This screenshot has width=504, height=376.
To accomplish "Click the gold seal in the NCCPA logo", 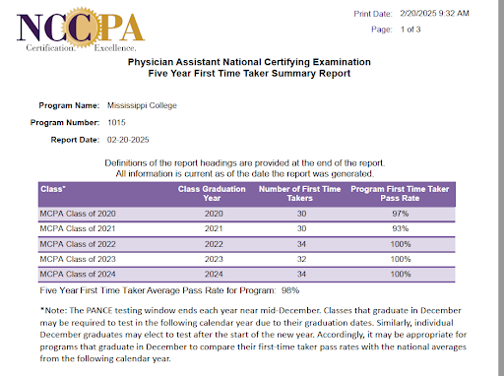I will tap(82, 28).
